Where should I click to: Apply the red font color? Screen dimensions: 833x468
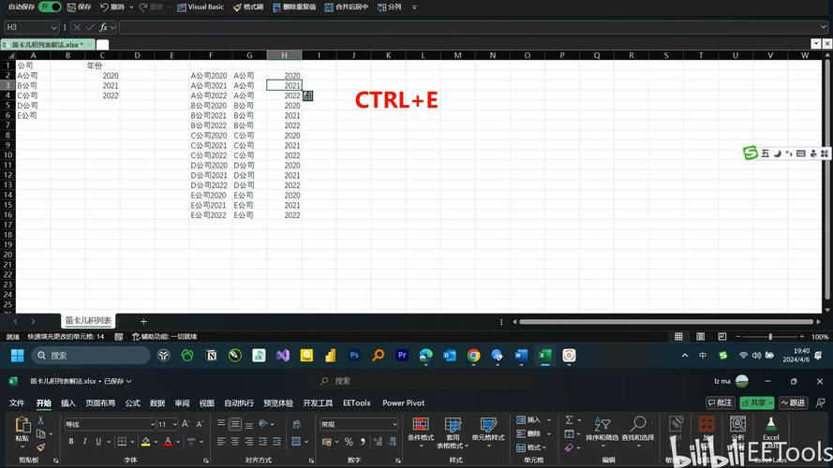click(168, 442)
